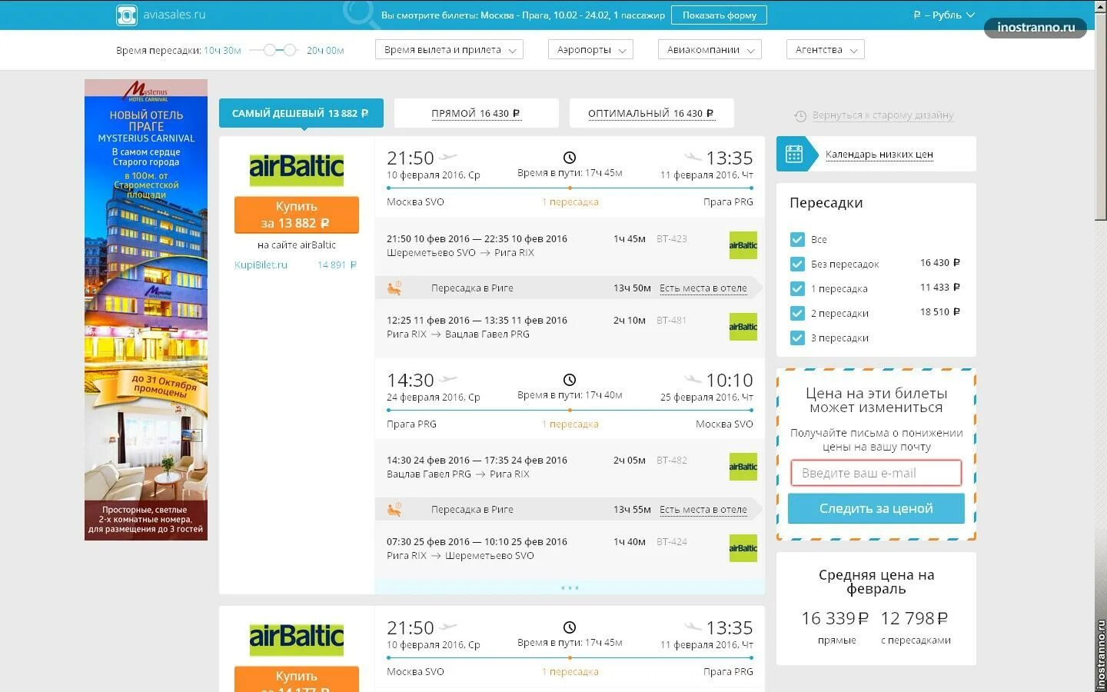Click the travel time clock icon, return 17ч 40м
The height and width of the screenshot is (692, 1107).
coord(570,380)
